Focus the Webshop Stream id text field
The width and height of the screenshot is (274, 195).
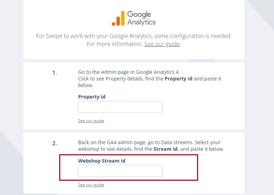(x=120, y=171)
